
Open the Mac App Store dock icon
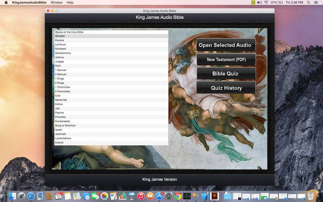[159, 196]
